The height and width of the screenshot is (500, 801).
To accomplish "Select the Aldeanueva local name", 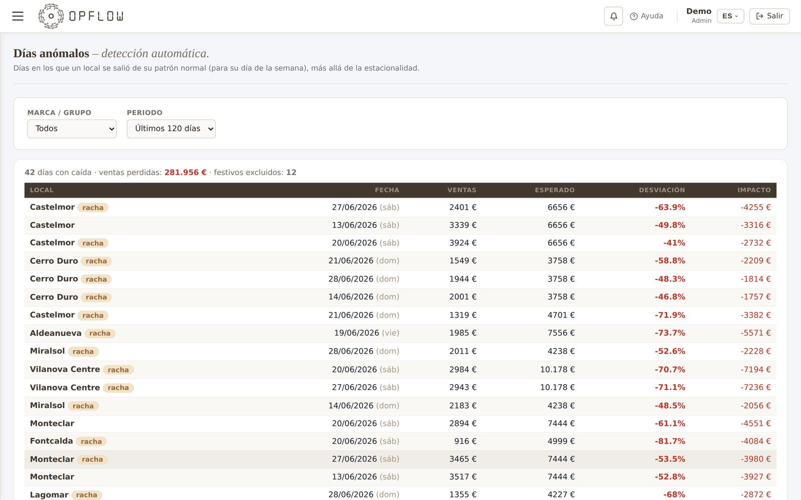I will pos(56,333).
